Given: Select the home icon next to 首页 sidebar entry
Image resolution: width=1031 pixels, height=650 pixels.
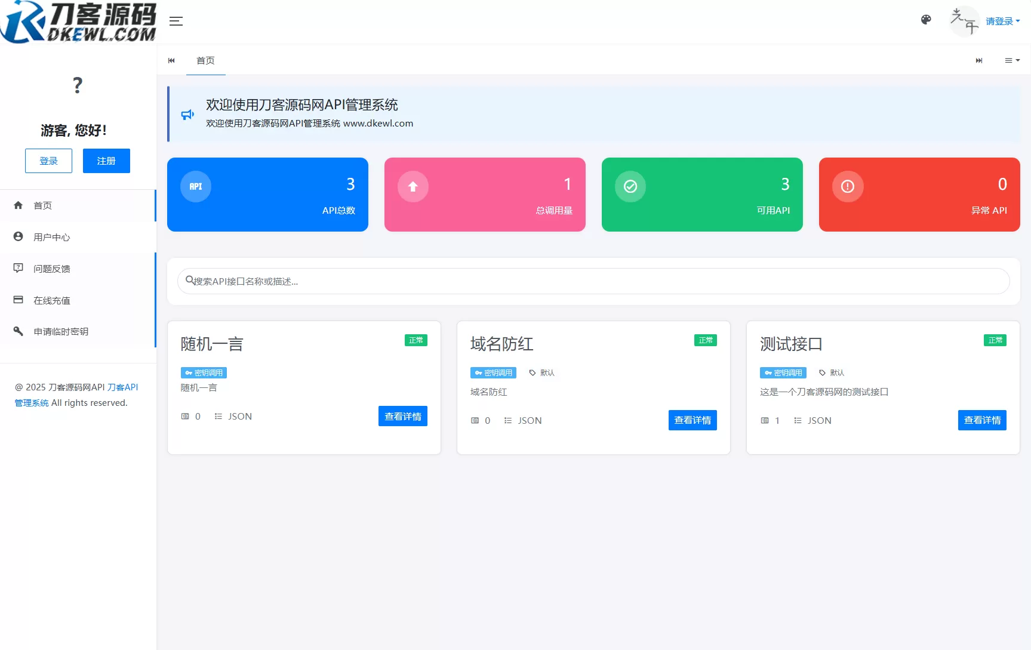Looking at the screenshot, I should click(19, 205).
